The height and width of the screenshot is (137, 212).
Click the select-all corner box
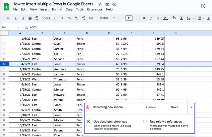click(4, 33)
